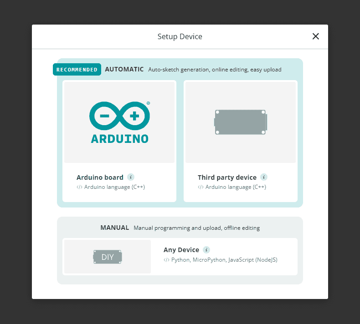Click the DIY board image

[108, 257]
